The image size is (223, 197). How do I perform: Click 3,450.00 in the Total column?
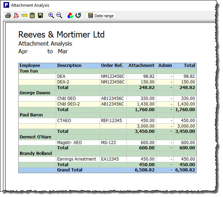[x=185, y=131]
